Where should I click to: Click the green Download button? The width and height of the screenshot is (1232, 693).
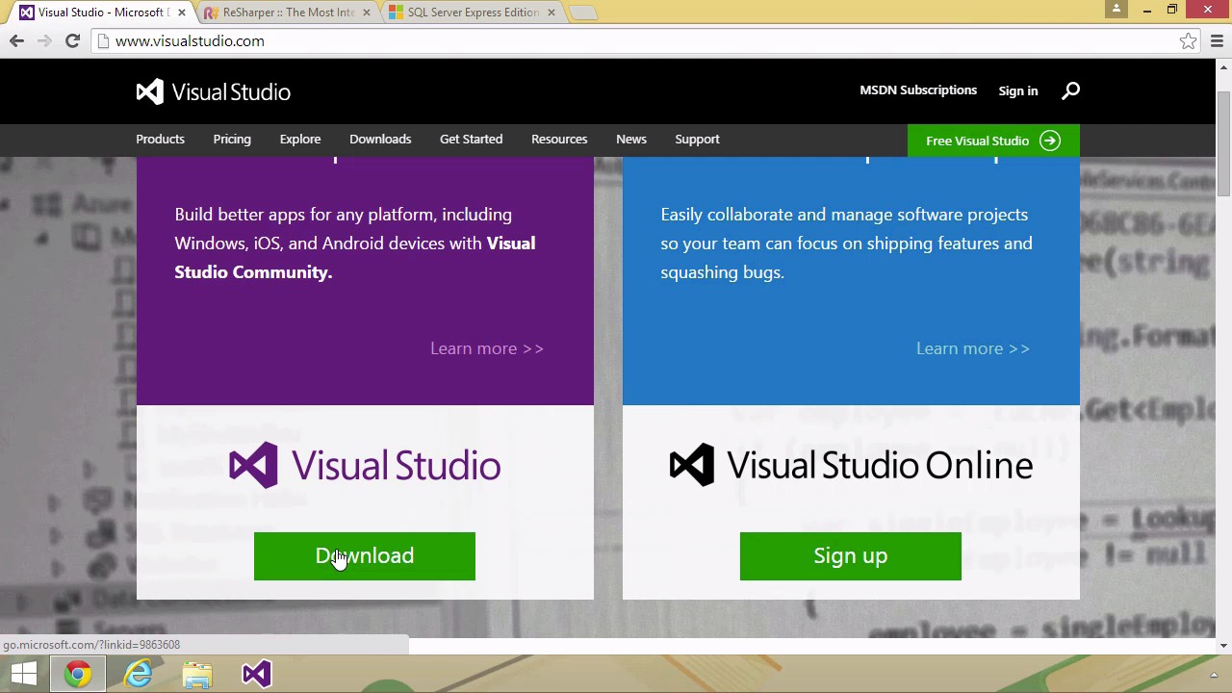(365, 556)
